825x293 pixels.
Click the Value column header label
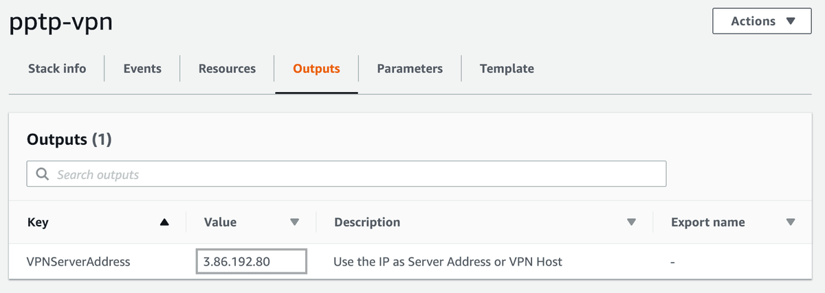220,222
